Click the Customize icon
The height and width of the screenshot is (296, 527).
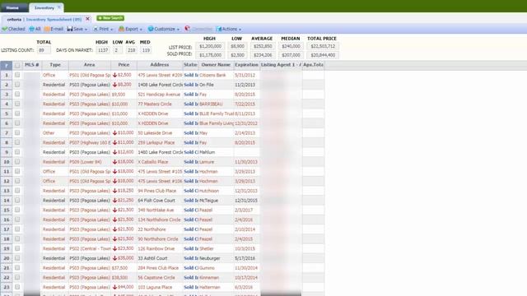151,30
